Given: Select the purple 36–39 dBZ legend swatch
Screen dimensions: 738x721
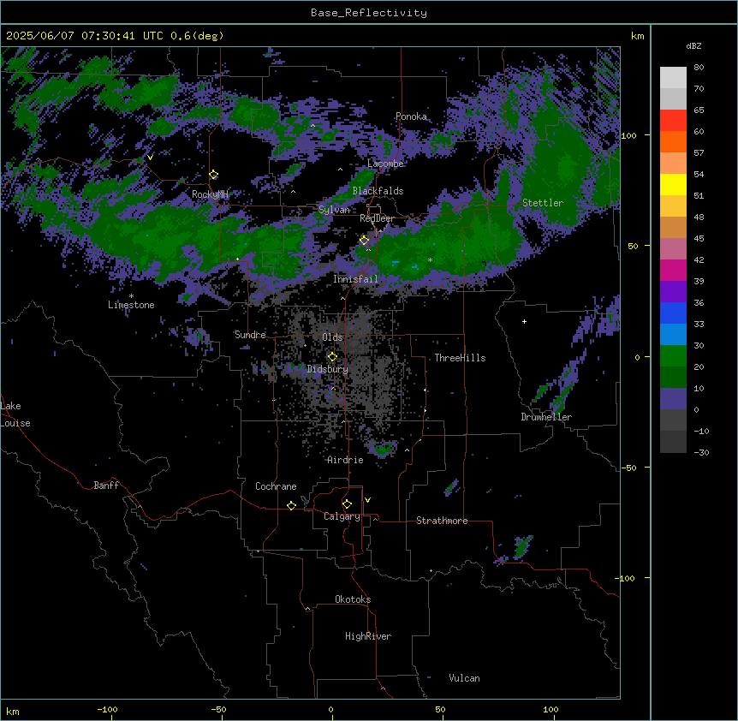Looking at the screenshot, I should (x=673, y=292).
